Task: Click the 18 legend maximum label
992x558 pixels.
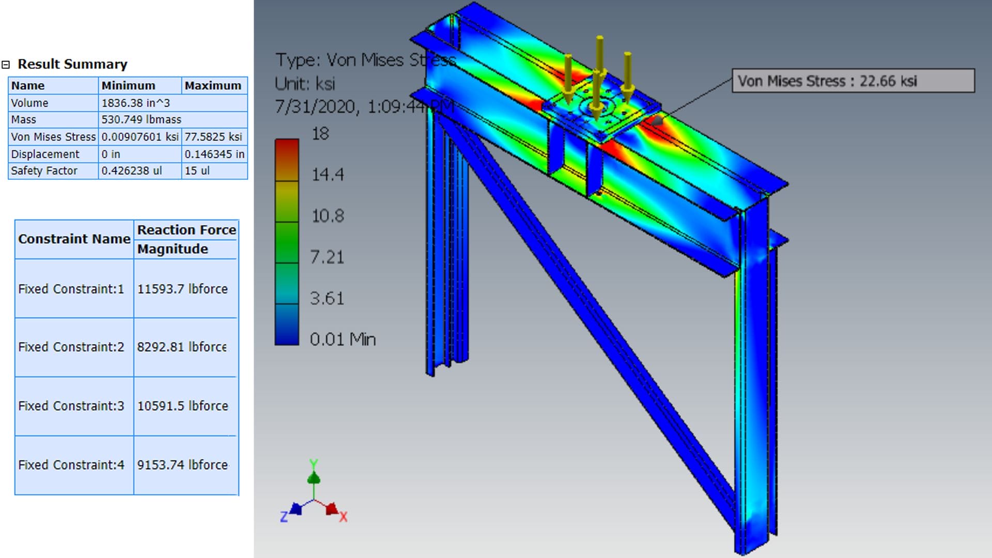Action: click(x=320, y=134)
